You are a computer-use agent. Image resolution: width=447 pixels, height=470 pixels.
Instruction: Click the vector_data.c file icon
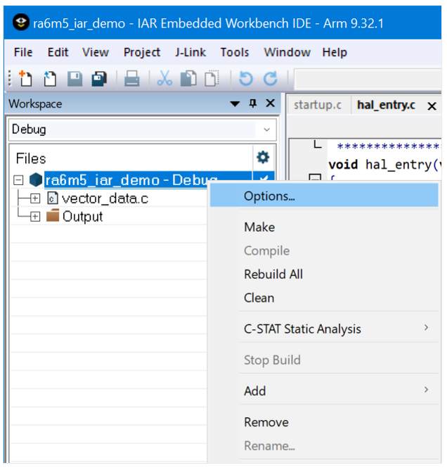pos(53,198)
